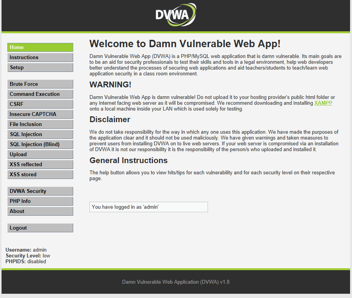Click the 'PHPIDS: disabled' status text
Screen dimensions: 352x298
tap(26, 262)
